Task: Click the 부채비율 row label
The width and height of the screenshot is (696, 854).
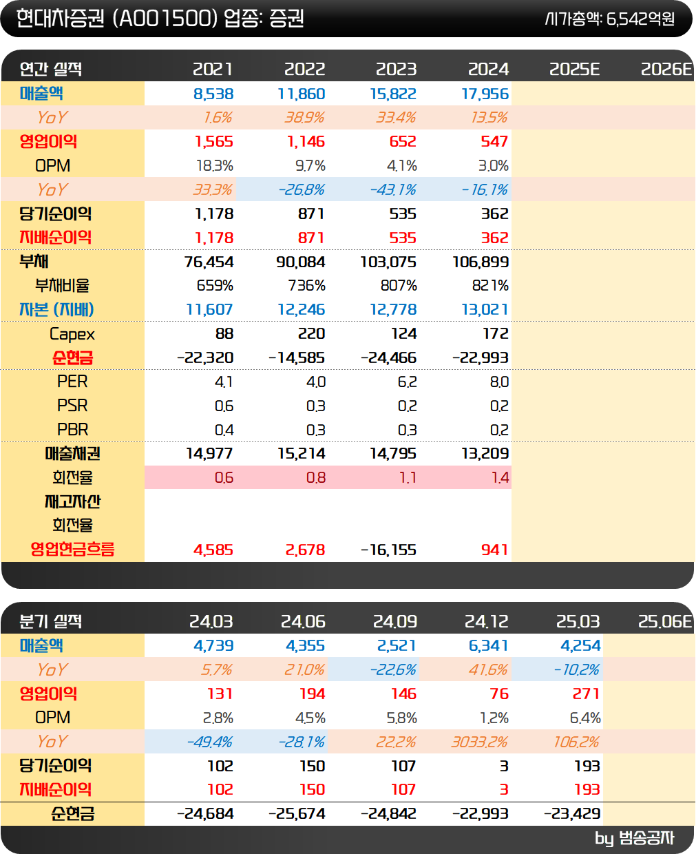Action: (x=62, y=286)
